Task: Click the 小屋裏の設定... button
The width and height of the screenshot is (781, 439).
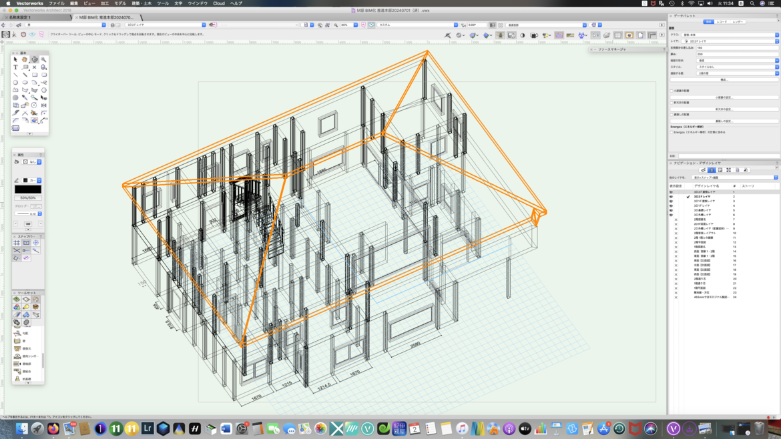Action: tap(724, 97)
